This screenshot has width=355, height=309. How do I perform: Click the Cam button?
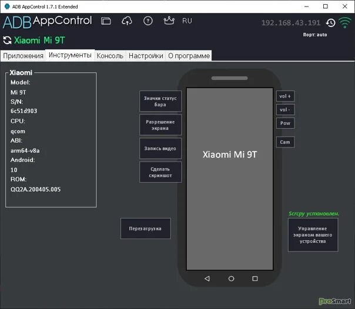tap(285, 142)
